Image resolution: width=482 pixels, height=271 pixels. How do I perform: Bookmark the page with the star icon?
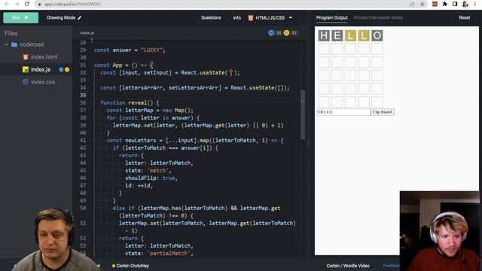point(423,4)
